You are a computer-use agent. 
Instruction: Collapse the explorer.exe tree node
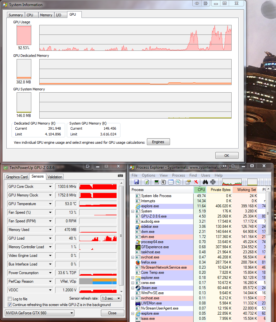[x=133, y=278]
